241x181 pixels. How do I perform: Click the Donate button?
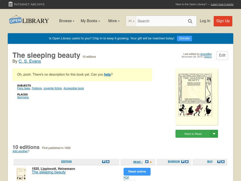(x=184, y=38)
